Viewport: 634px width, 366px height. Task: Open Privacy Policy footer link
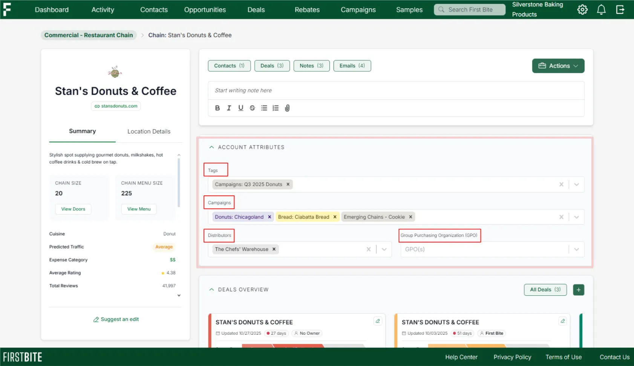512,357
